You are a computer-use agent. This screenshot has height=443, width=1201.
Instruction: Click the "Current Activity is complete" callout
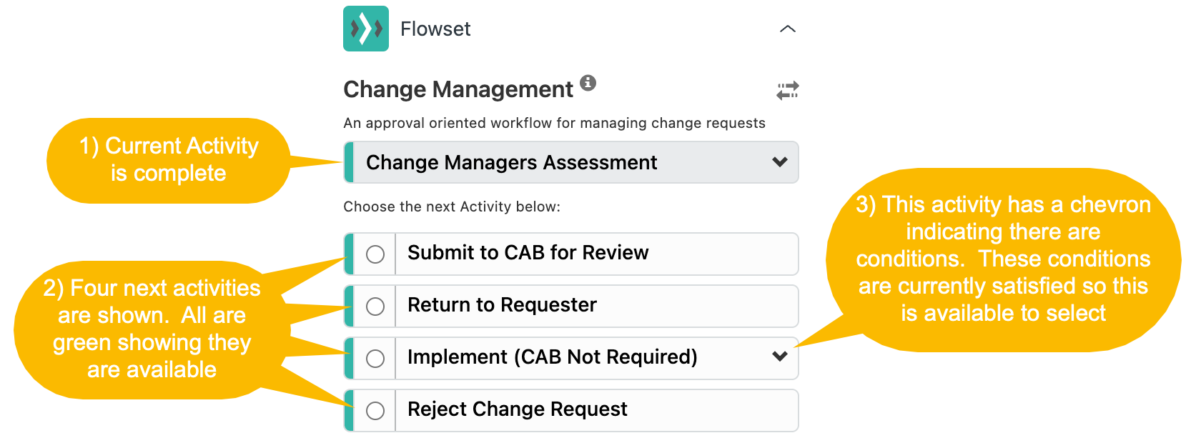click(x=169, y=160)
